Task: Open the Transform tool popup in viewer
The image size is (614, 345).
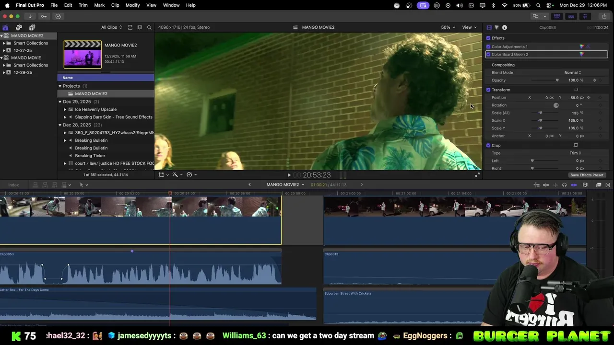Action: coord(163,175)
